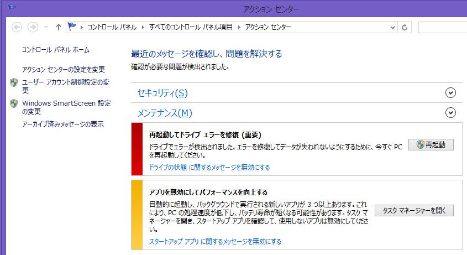Go up one level with the up arrow

pyautogui.click(x=59, y=27)
